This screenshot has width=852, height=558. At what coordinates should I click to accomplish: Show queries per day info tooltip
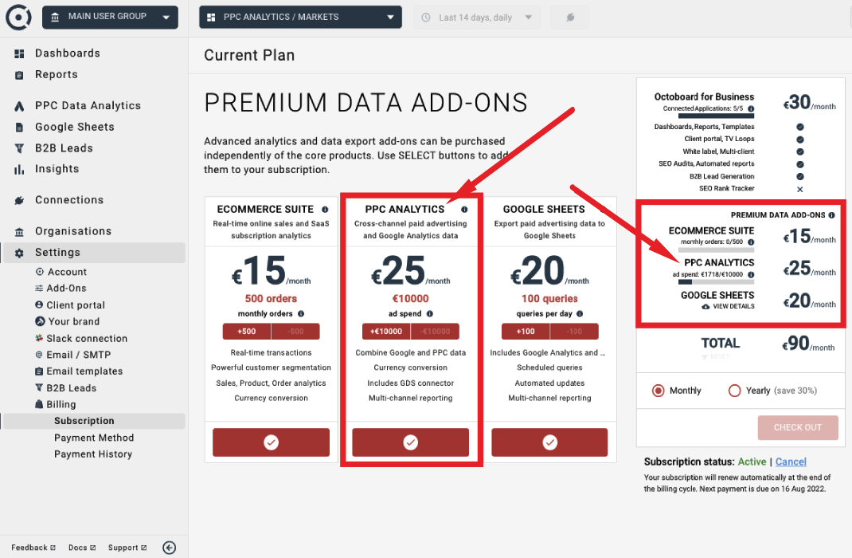pos(580,314)
